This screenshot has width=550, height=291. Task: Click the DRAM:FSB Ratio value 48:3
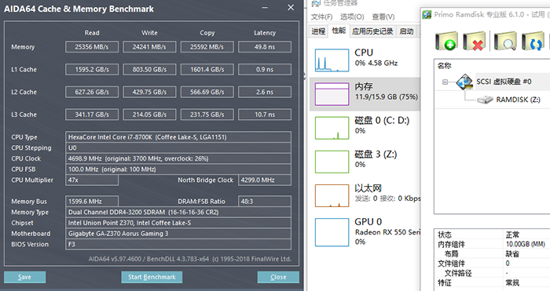[x=265, y=202]
